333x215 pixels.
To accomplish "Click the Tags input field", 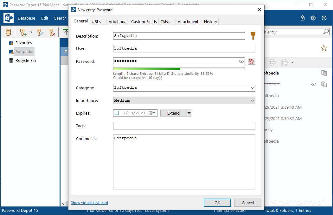I will click(184, 126).
